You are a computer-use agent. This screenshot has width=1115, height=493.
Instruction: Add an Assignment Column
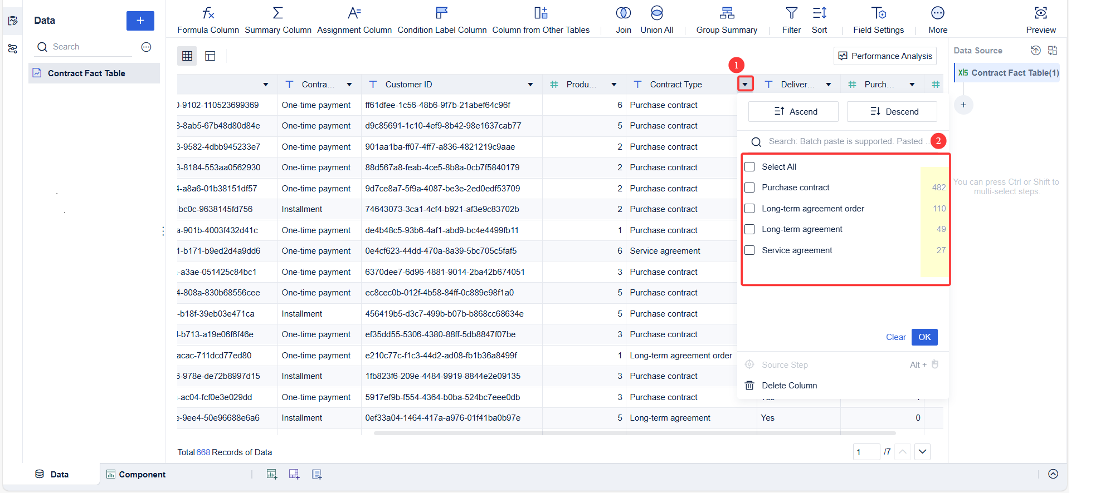click(354, 20)
